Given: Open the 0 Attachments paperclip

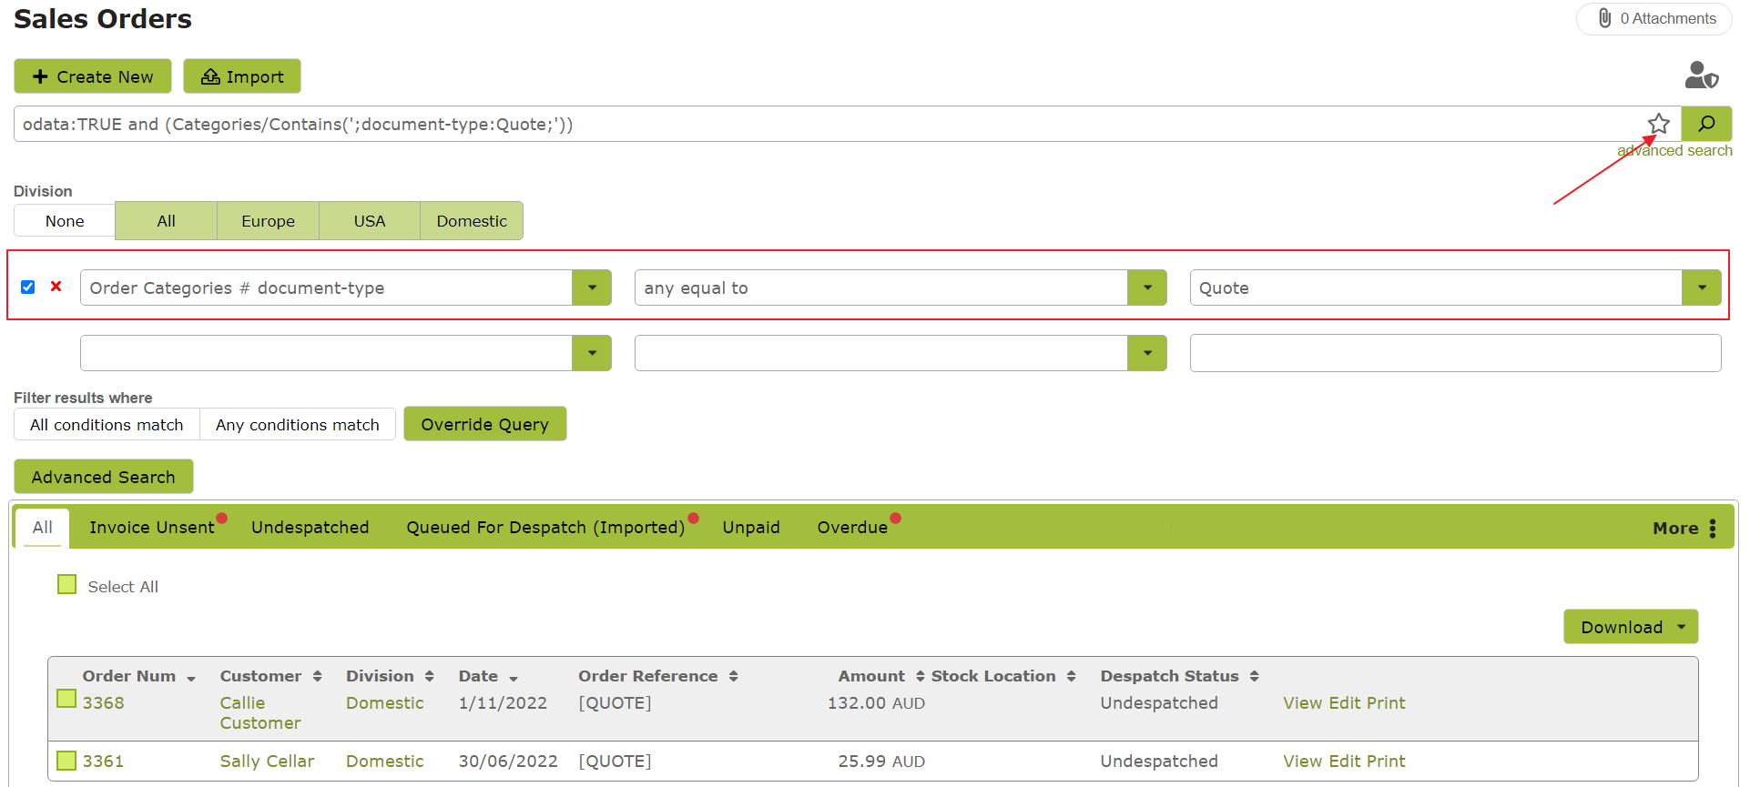Looking at the screenshot, I should [x=1654, y=18].
